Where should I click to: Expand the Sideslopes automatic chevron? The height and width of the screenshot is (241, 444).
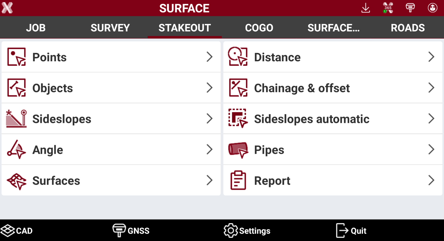431,119
